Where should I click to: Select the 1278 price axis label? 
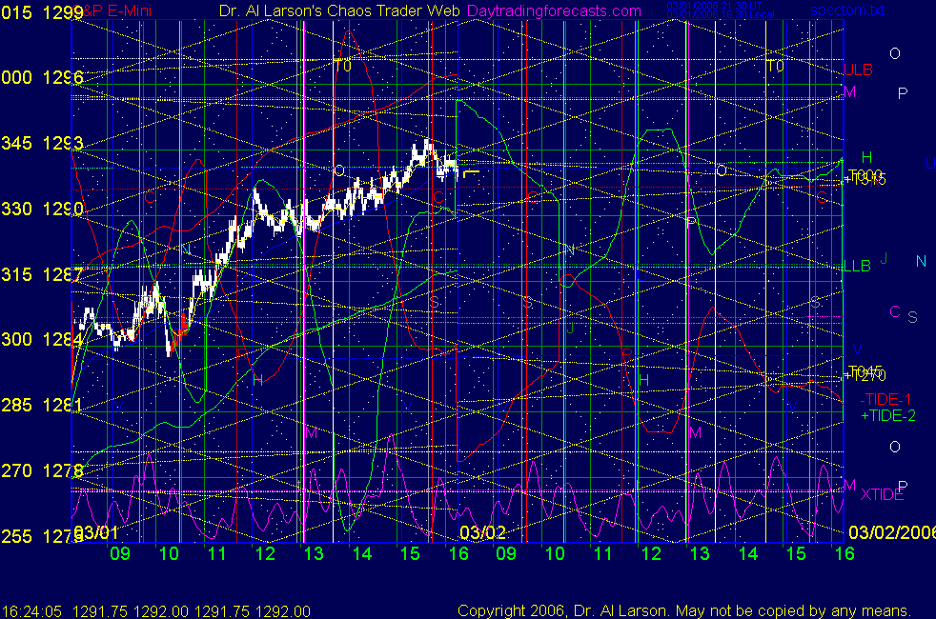tap(63, 470)
